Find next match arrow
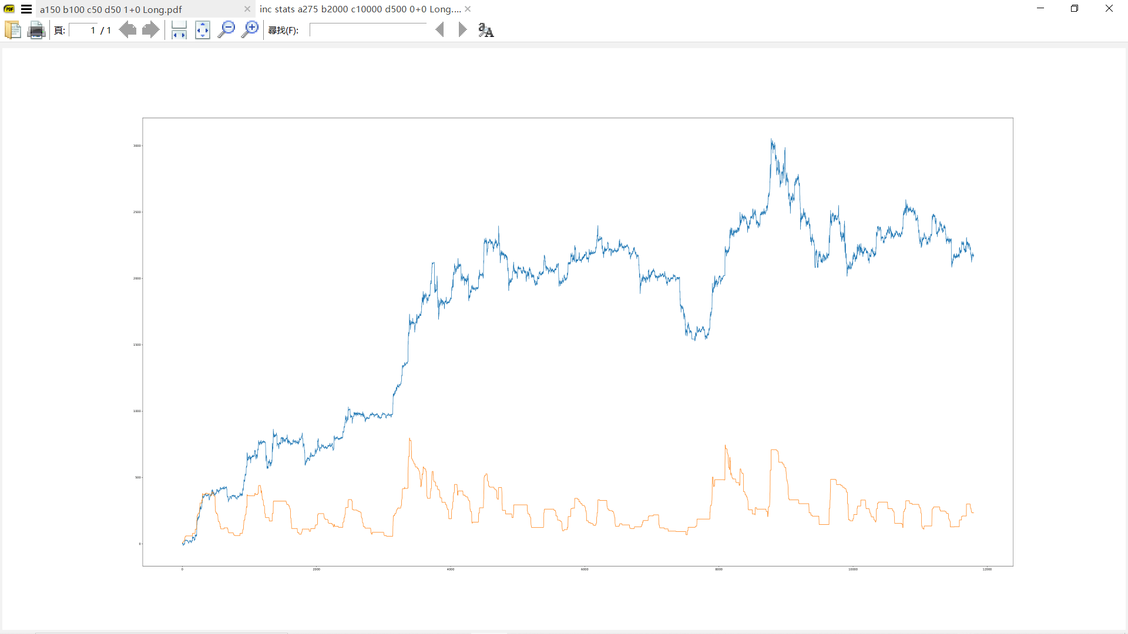 [x=462, y=30]
